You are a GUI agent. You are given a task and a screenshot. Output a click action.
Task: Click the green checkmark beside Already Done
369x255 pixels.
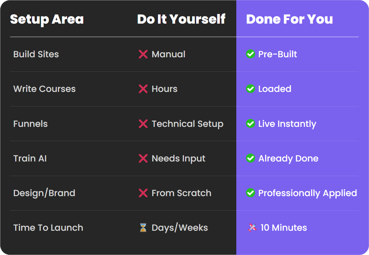(251, 158)
